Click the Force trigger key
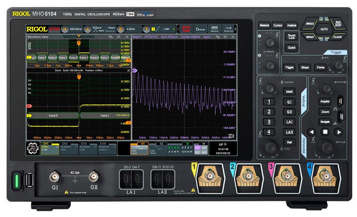Image resolution: width=357 pixels, height=217 pixels. (320, 67)
